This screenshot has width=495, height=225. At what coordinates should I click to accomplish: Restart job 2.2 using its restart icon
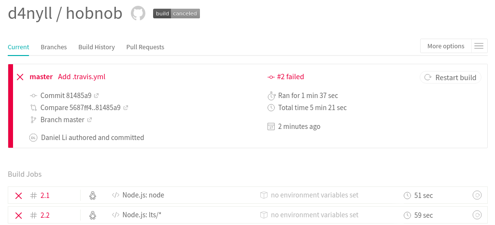477,215
